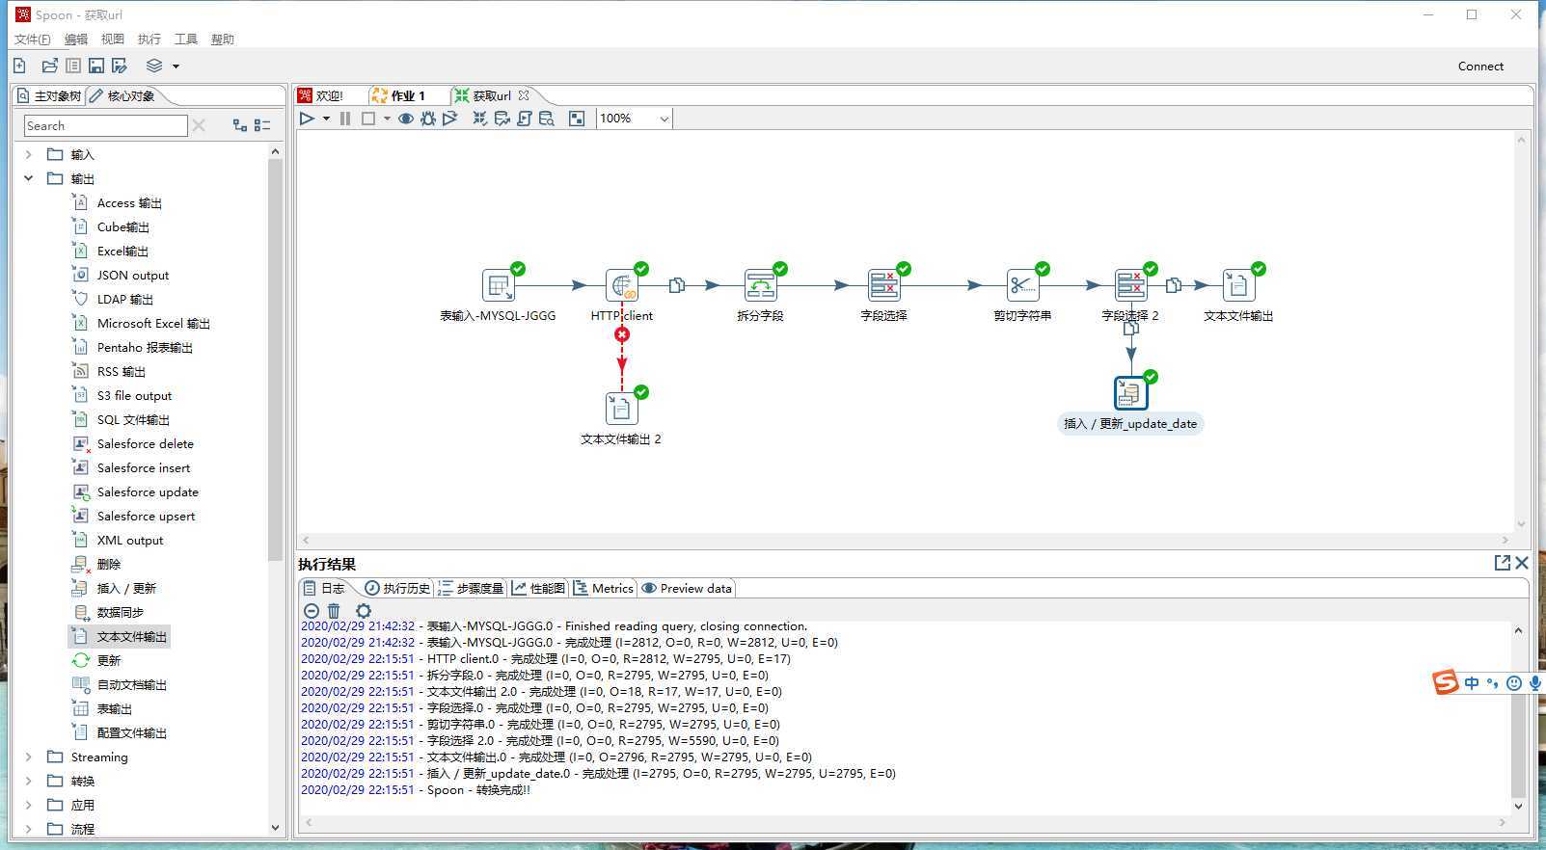Click the preview transformation eye icon
This screenshot has width=1546, height=850.
coord(406,119)
